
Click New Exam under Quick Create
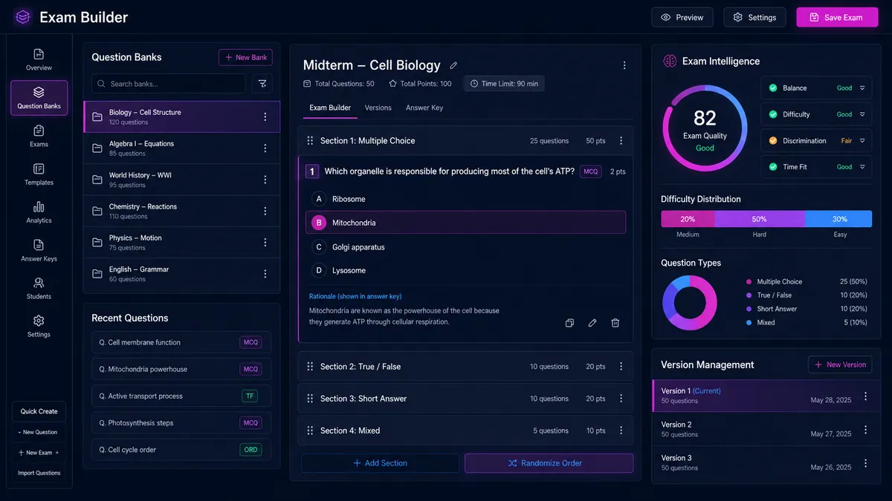[x=39, y=452]
